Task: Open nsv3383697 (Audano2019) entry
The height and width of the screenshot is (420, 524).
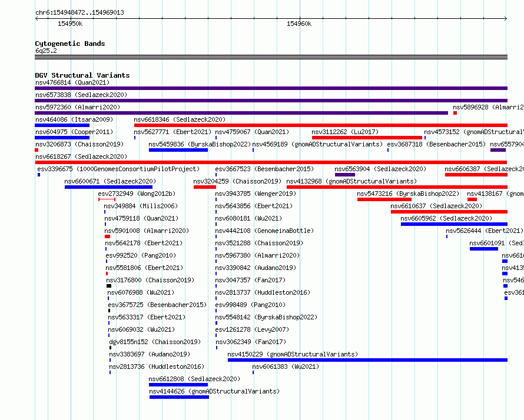Action: 150,354
